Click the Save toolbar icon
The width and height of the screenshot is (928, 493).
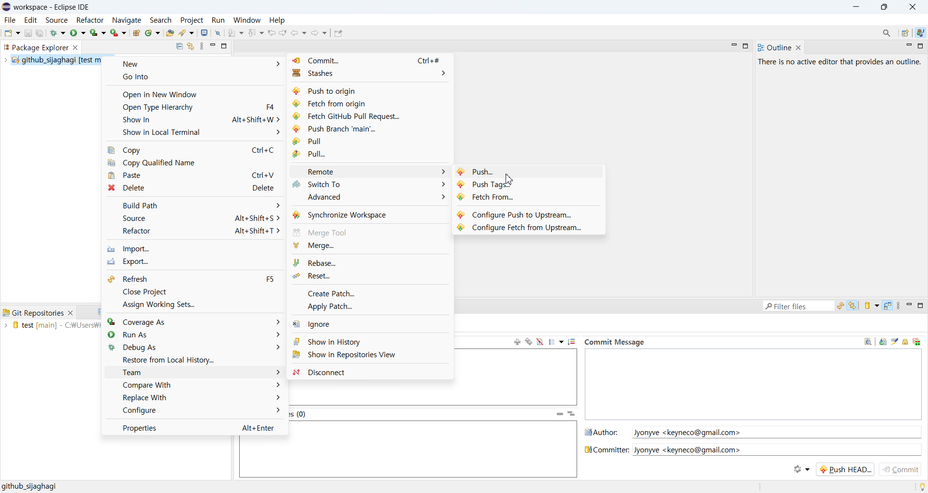click(28, 33)
